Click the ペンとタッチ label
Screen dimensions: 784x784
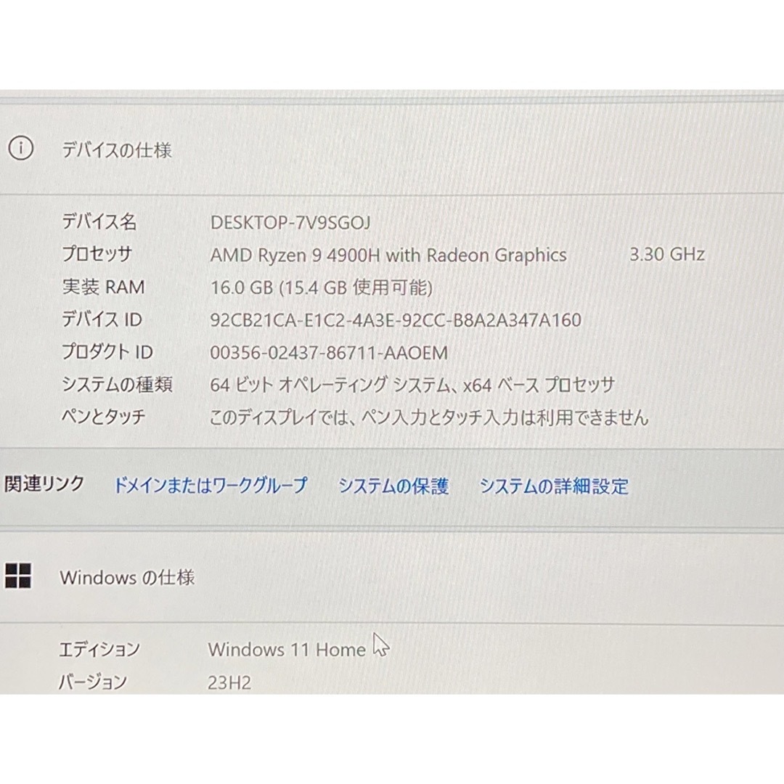(104, 416)
